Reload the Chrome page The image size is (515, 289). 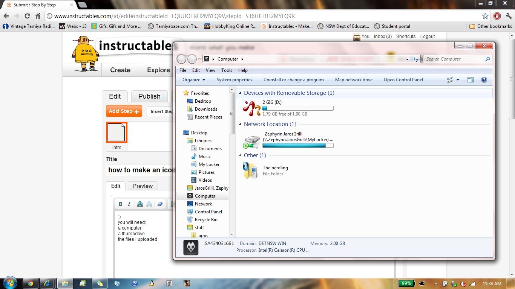pyautogui.click(x=27, y=16)
